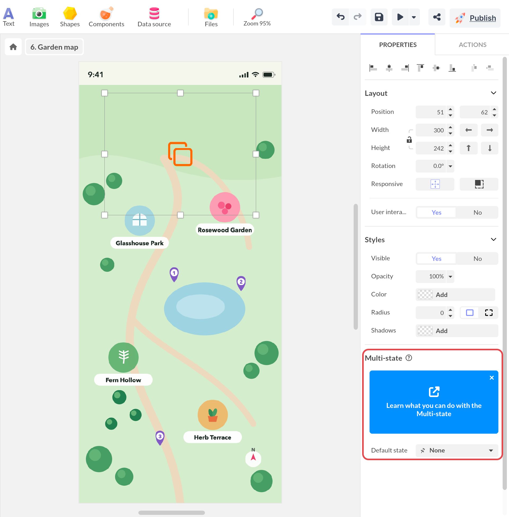Viewport: 509px width, 517px height.
Task: Open the Images tool
Action: point(39,17)
